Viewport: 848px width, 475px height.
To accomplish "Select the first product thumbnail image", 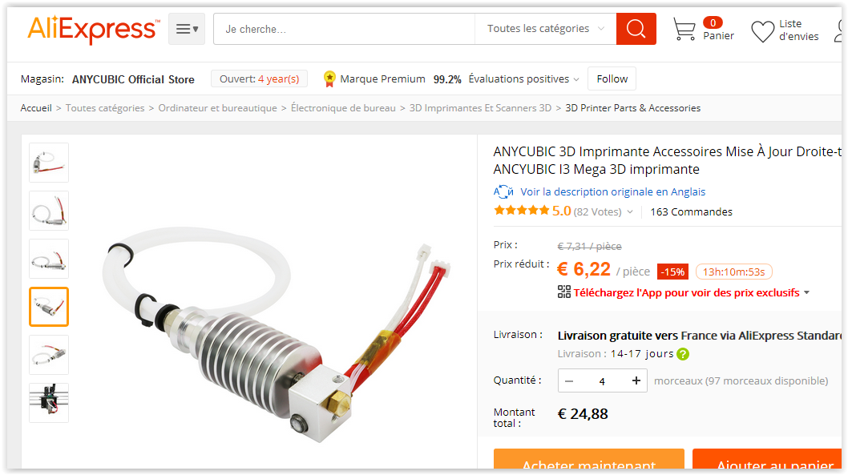I will (49, 162).
